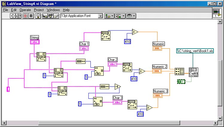Open the Align Objects dropdown
The image size is (224, 127).
[x=109, y=16]
